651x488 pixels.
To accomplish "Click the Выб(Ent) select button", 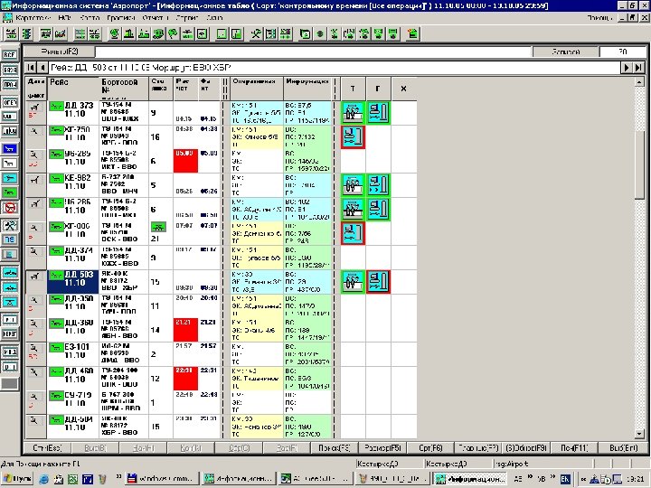I will [x=623, y=447].
